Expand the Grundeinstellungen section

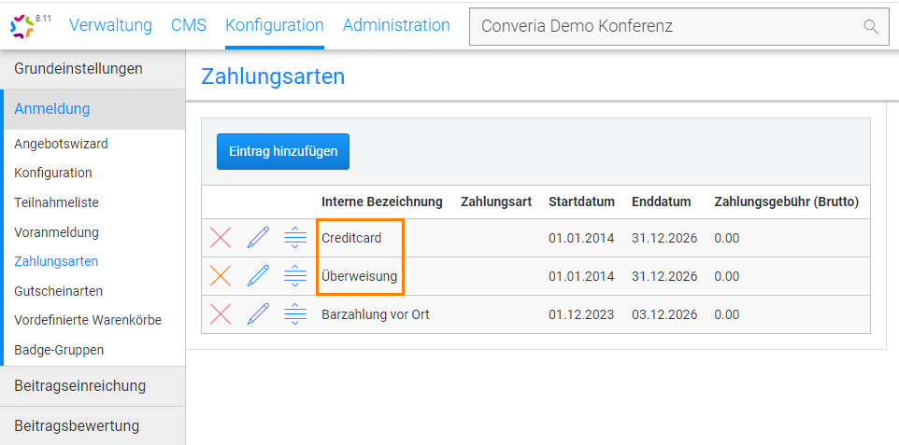(78, 68)
